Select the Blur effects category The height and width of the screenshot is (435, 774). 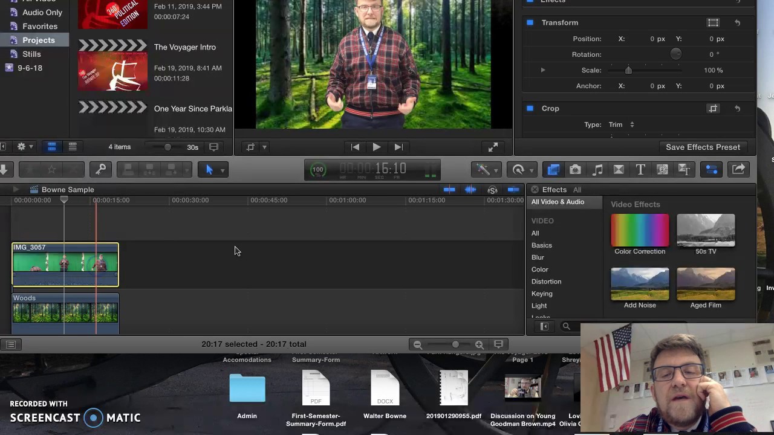(x=538, y=257)
